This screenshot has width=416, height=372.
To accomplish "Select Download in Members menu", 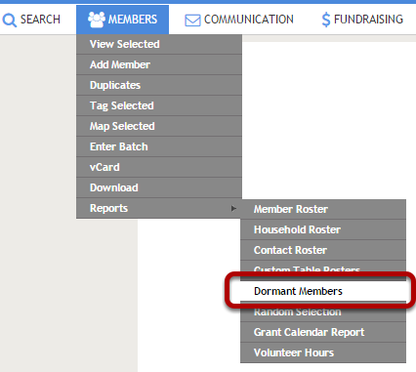I will [159, 187].
